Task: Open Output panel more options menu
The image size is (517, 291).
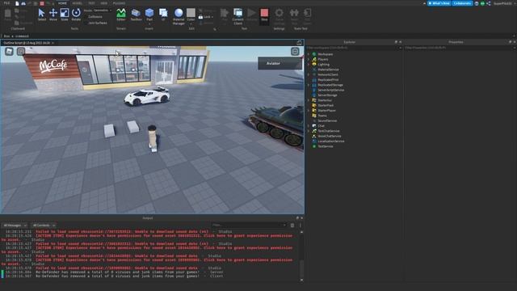Action: click(301, 226)
